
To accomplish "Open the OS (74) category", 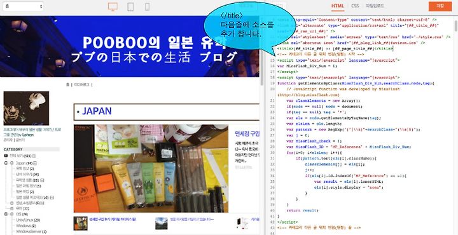I will click(22, 214).
